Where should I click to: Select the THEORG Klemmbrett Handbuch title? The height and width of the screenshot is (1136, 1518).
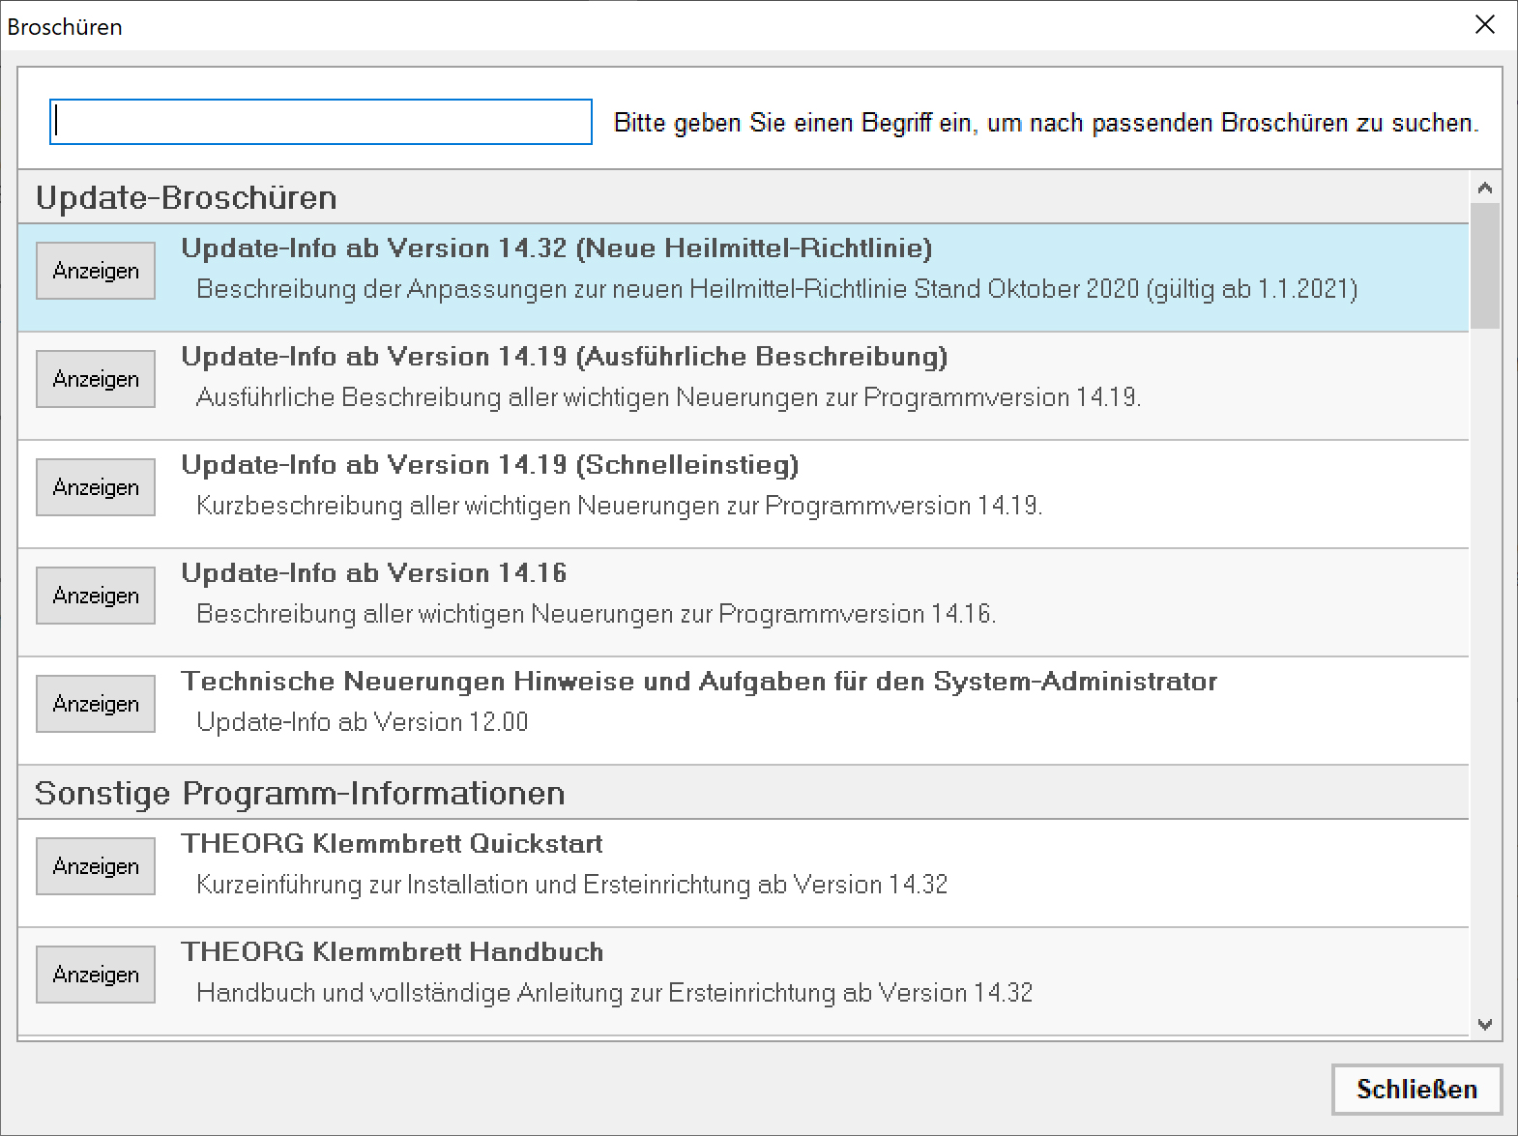pyautogui.click(x=392, y=952)
